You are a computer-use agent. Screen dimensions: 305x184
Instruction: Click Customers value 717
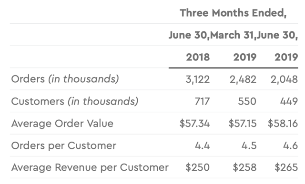pyautogui.click(x=202, y=101)
